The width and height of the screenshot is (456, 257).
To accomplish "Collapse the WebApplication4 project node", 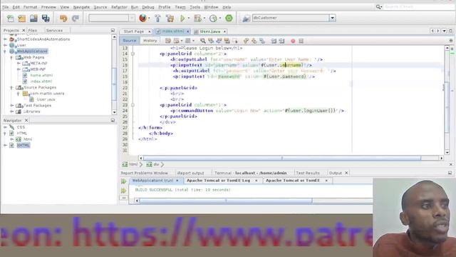I will point(5,51).
